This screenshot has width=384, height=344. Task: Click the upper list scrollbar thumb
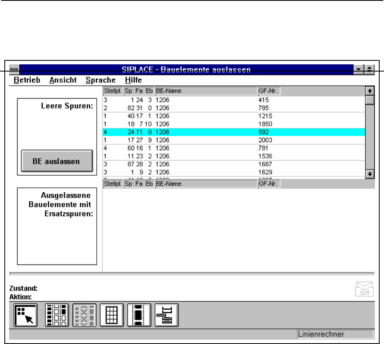[x=370, y=100]
